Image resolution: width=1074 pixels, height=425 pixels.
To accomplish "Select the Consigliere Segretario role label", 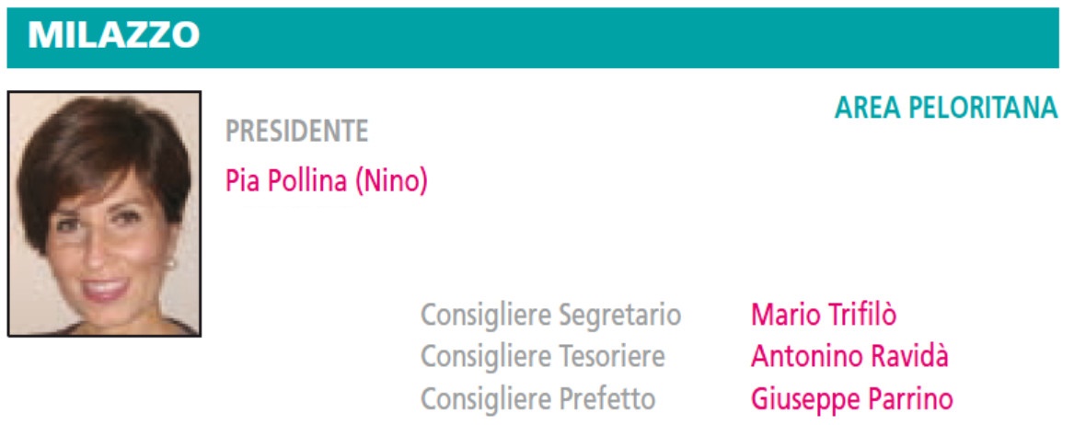I will [x=550, y=316].
